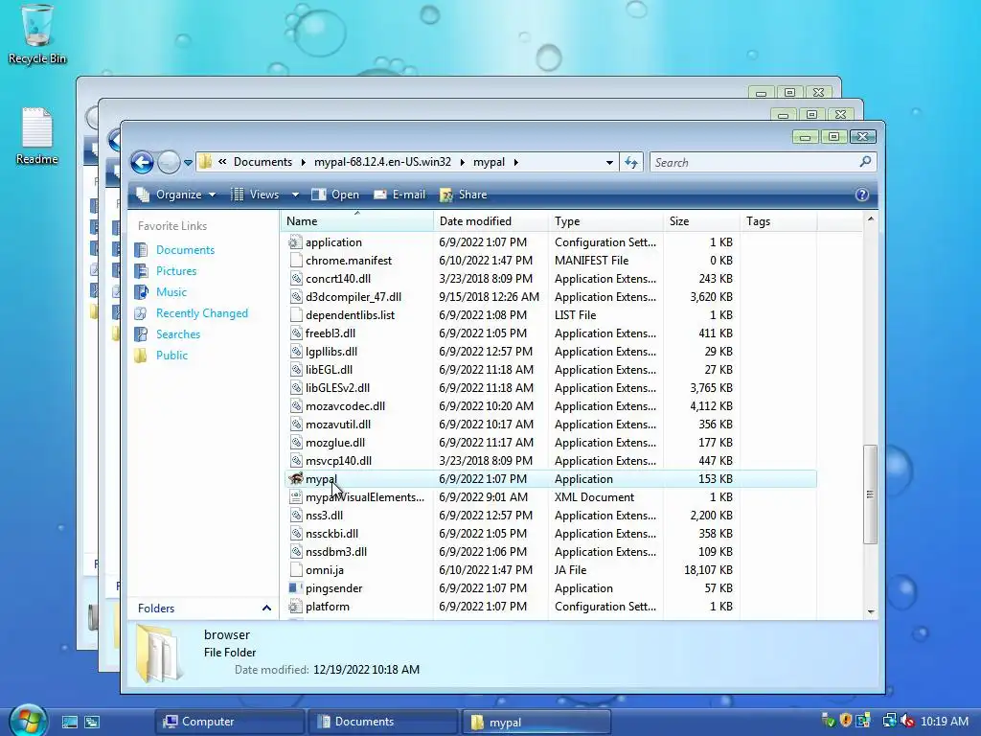Viewport: 981px width, 736px height.
Task: Select mozavcodec.dll file icon
Action: (295, 406)
